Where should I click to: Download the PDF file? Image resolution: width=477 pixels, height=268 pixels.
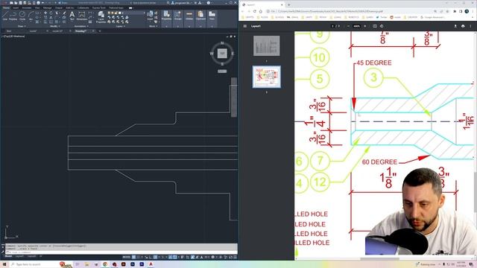click(455, 26)
